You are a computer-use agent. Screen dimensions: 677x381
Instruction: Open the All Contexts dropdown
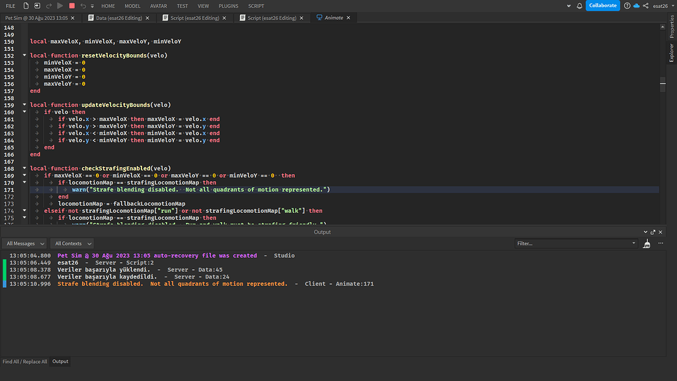(72, 243)
